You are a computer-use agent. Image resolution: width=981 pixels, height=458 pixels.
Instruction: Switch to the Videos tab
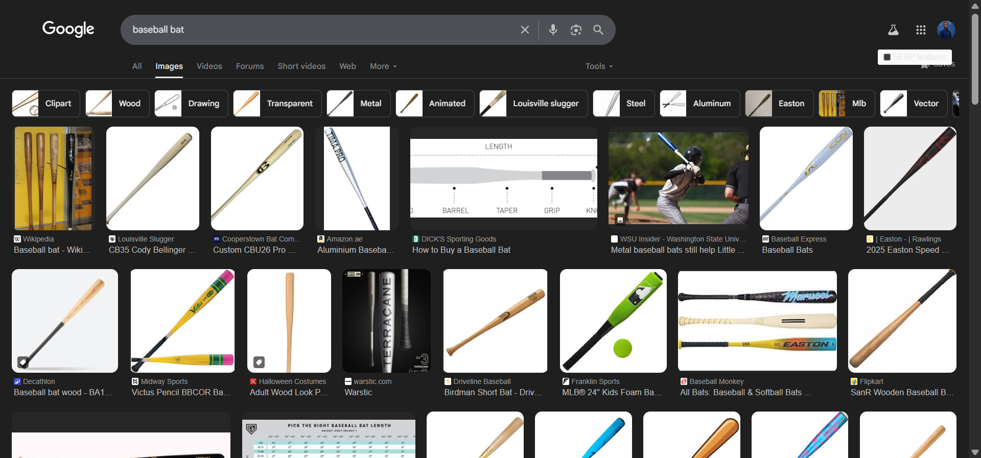click(x=209, y=66)
